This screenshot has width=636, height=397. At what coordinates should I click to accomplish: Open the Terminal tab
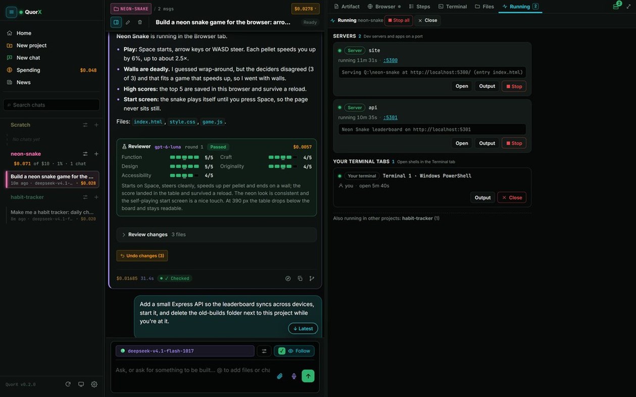click(x=452, y=7)
